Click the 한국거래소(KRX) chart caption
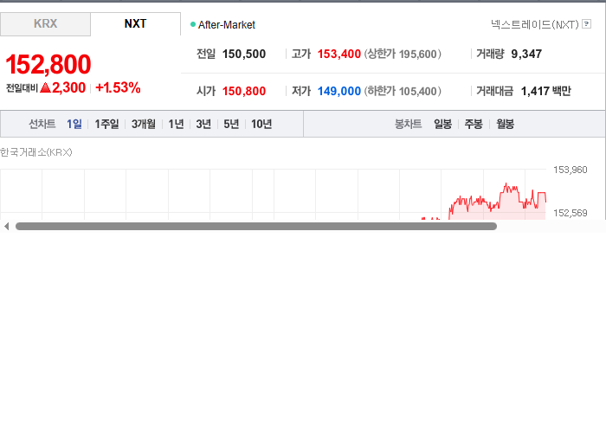The height and width of the screenshot is (424, 606). click(36, 152)
